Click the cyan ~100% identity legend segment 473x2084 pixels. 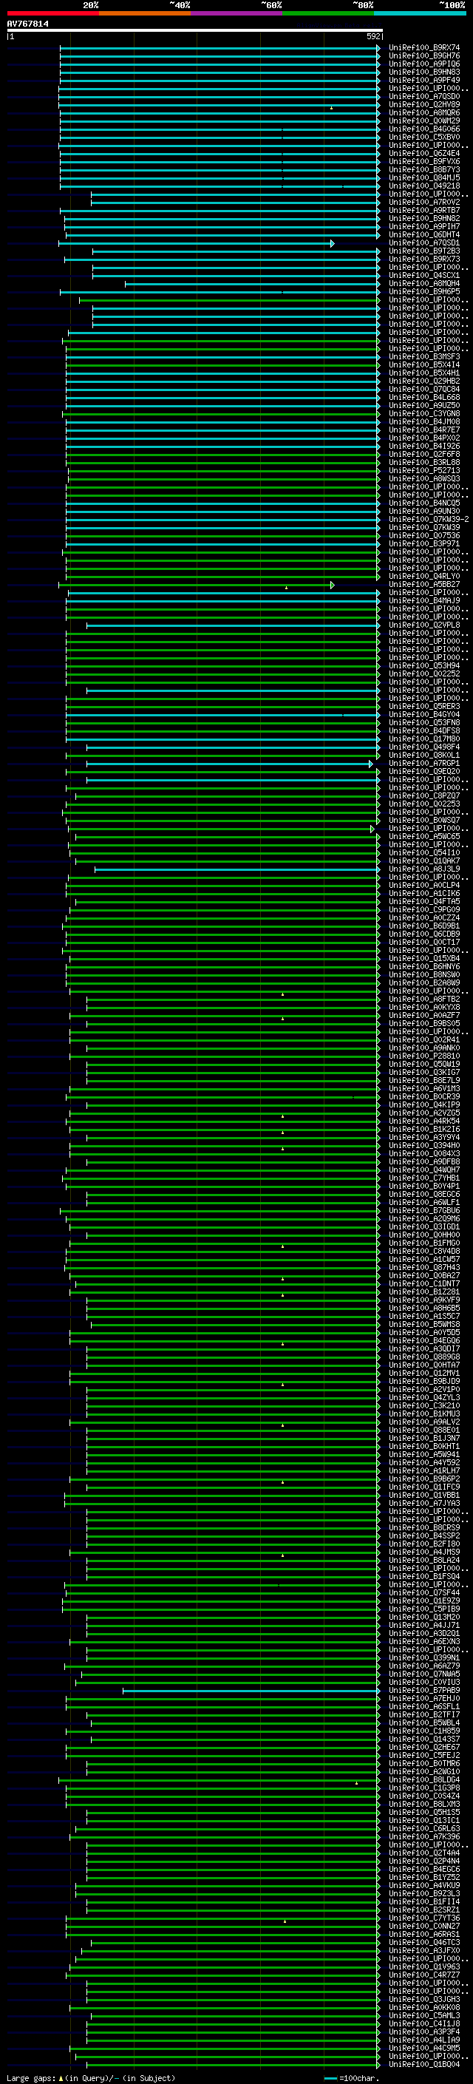tap(420, 13)
